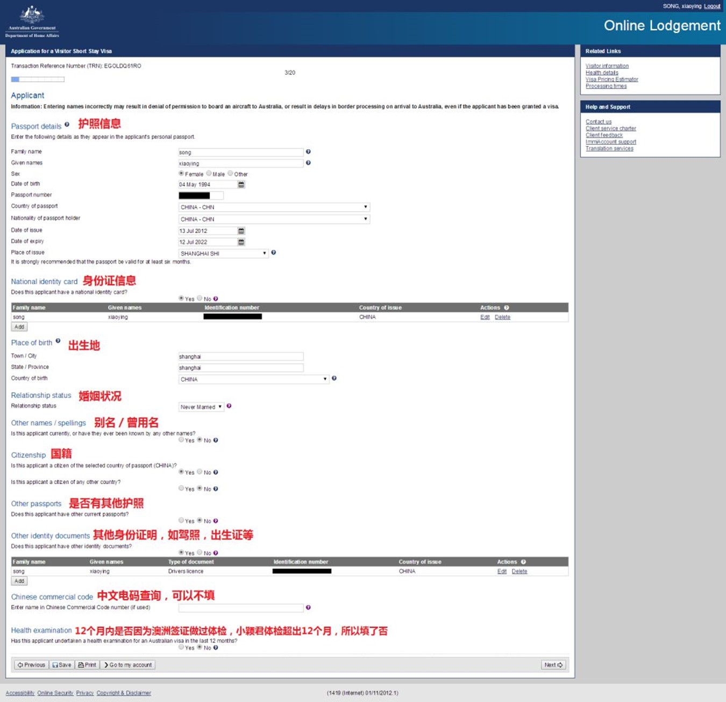Open the Visa Pricing Estimator link
Screen dimensions: 726x702
coord(612,79)
